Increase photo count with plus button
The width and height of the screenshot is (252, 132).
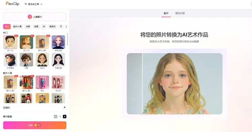pos(65,117)
